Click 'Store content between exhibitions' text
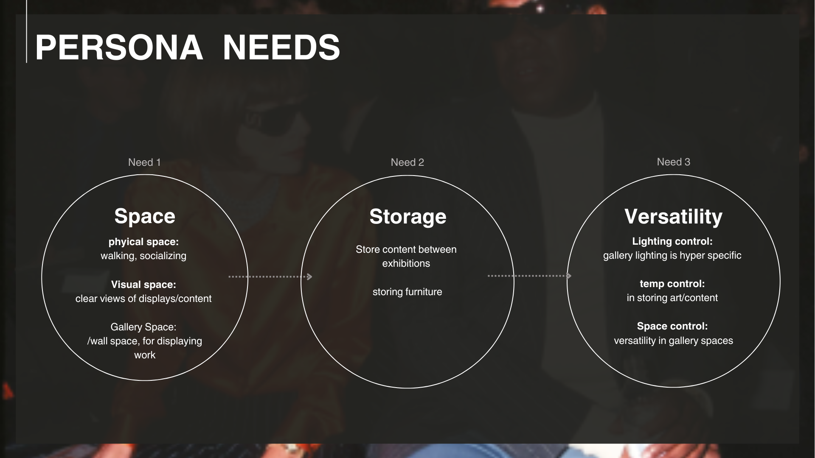This screenshot has width=815, height=458. (x=406, y=256)
